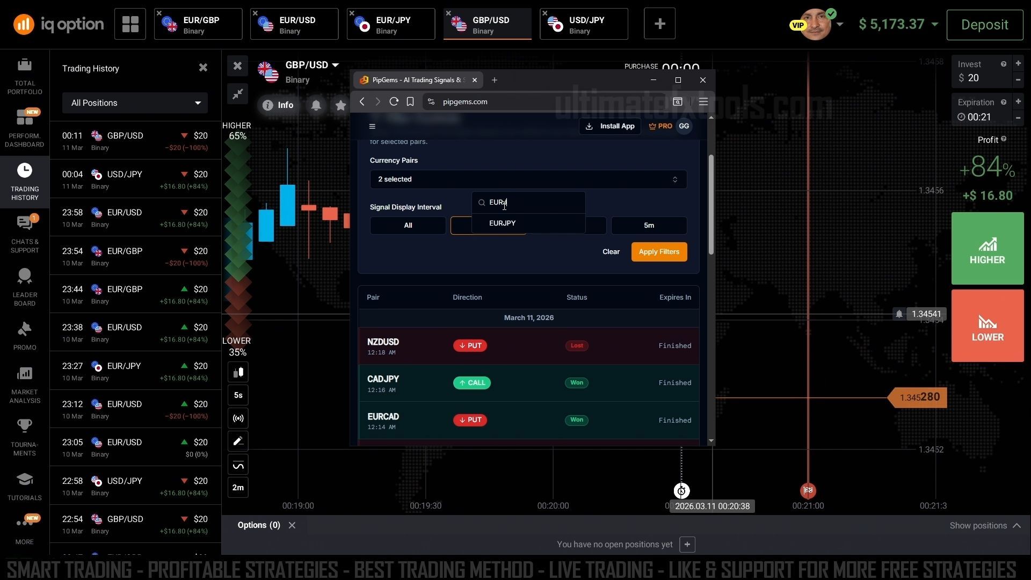1031x580 pixels.
Task: Select the drawing pencil tool
Action: tap(238, 441)
